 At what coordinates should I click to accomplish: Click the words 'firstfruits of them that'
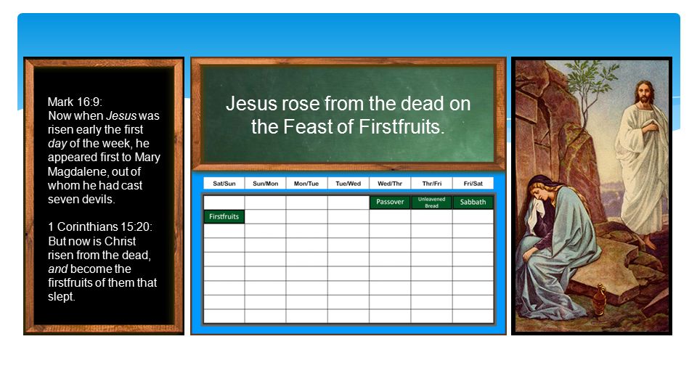click(x=102, y=282)
